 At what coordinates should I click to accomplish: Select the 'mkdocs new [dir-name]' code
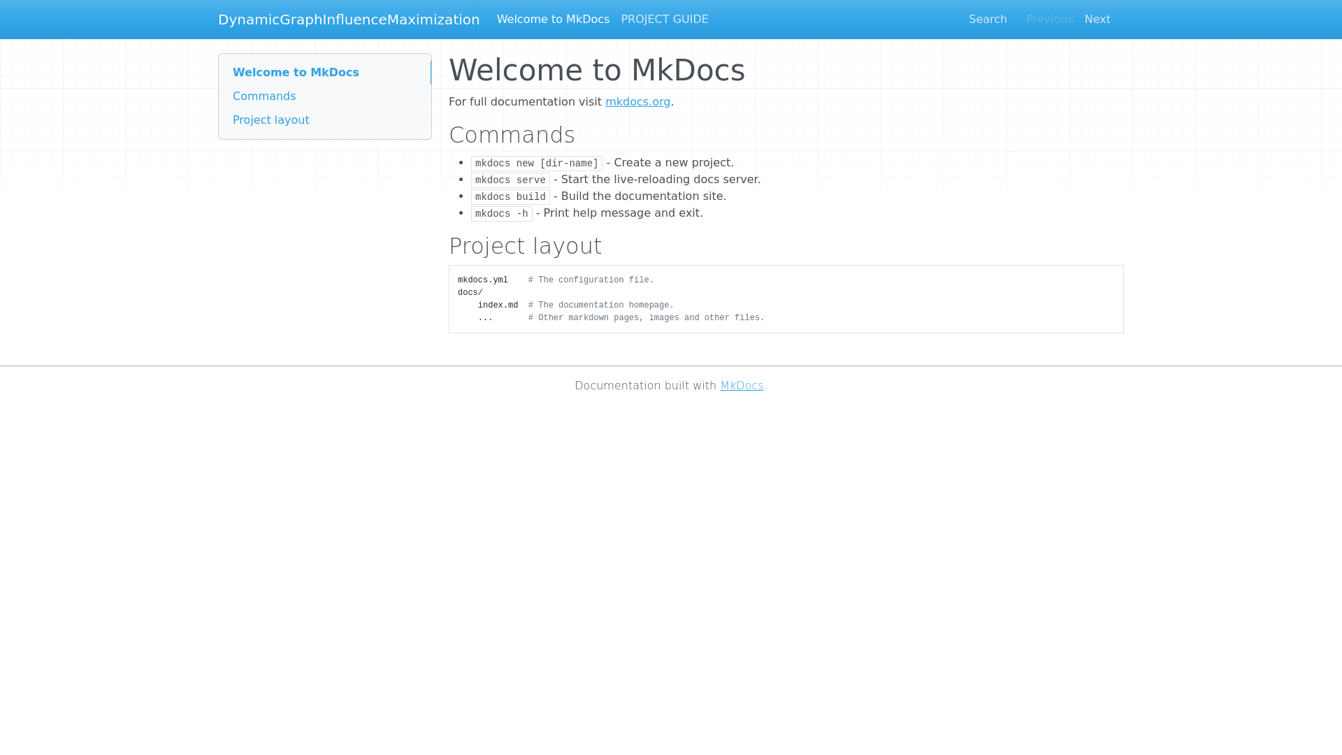point(537,164)
